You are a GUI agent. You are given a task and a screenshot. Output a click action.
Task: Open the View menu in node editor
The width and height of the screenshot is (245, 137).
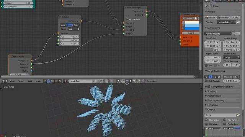(x=12, y=81)
